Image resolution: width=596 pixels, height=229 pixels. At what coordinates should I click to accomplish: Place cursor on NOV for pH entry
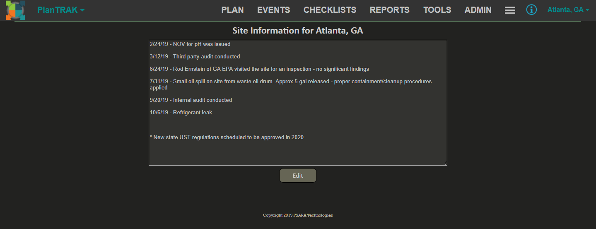click(190, 44)
